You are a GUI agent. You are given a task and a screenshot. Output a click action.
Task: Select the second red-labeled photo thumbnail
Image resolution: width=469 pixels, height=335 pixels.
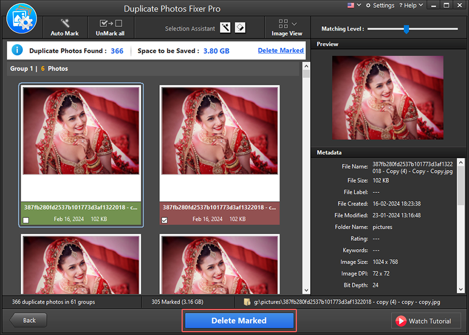[219, 130]
